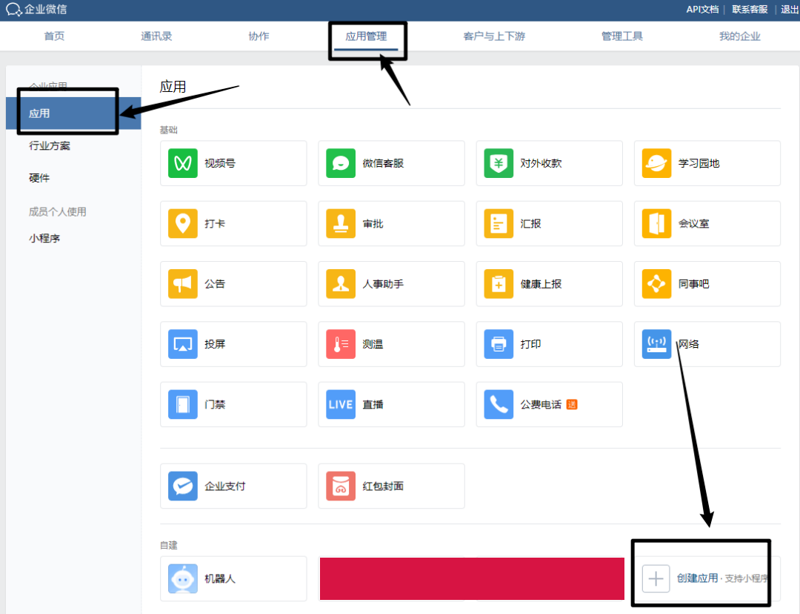
Task: Switch to the 首页 tab
Action: tap(54, 36)
